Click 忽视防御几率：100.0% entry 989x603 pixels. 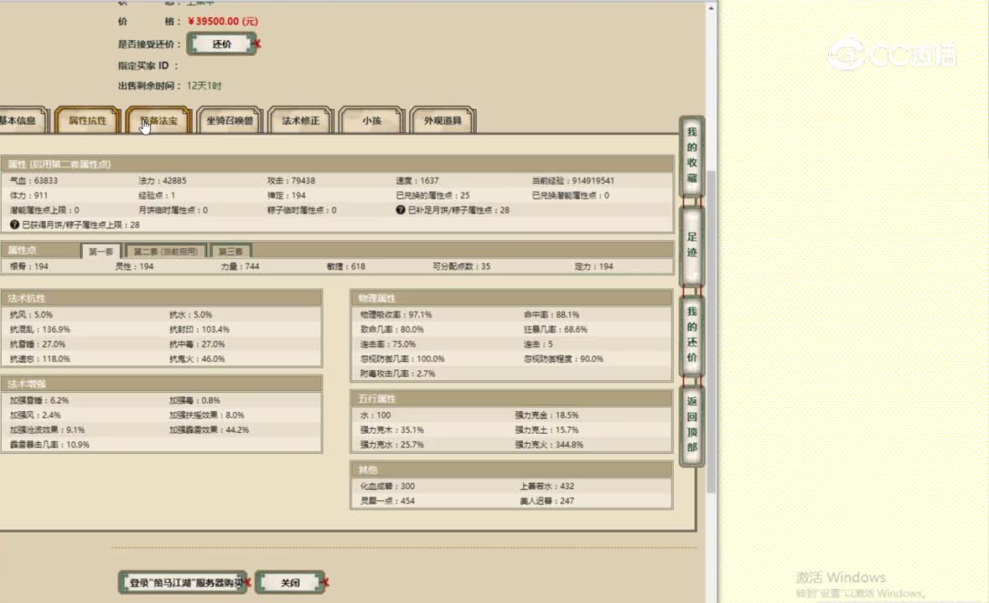[x=402, y=359]
